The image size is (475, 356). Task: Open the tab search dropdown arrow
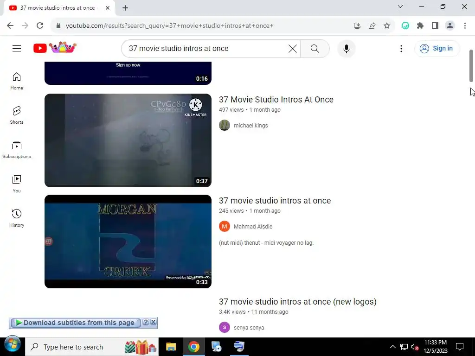tap(400, 6)
